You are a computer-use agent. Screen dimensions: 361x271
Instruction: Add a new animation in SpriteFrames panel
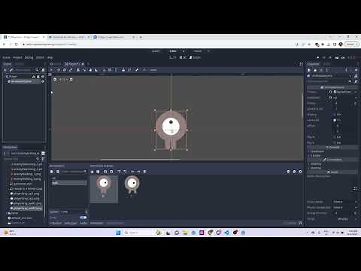[52, 172]
